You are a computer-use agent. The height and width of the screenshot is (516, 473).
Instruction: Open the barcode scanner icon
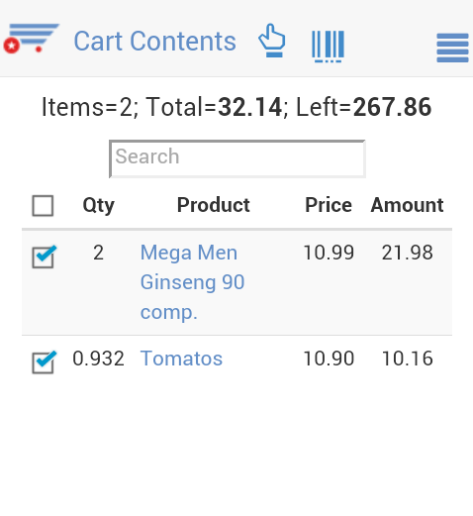329,46
